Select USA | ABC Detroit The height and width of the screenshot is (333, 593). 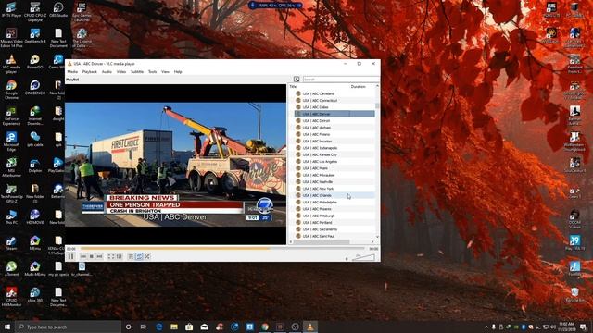[x=334, y=121]
